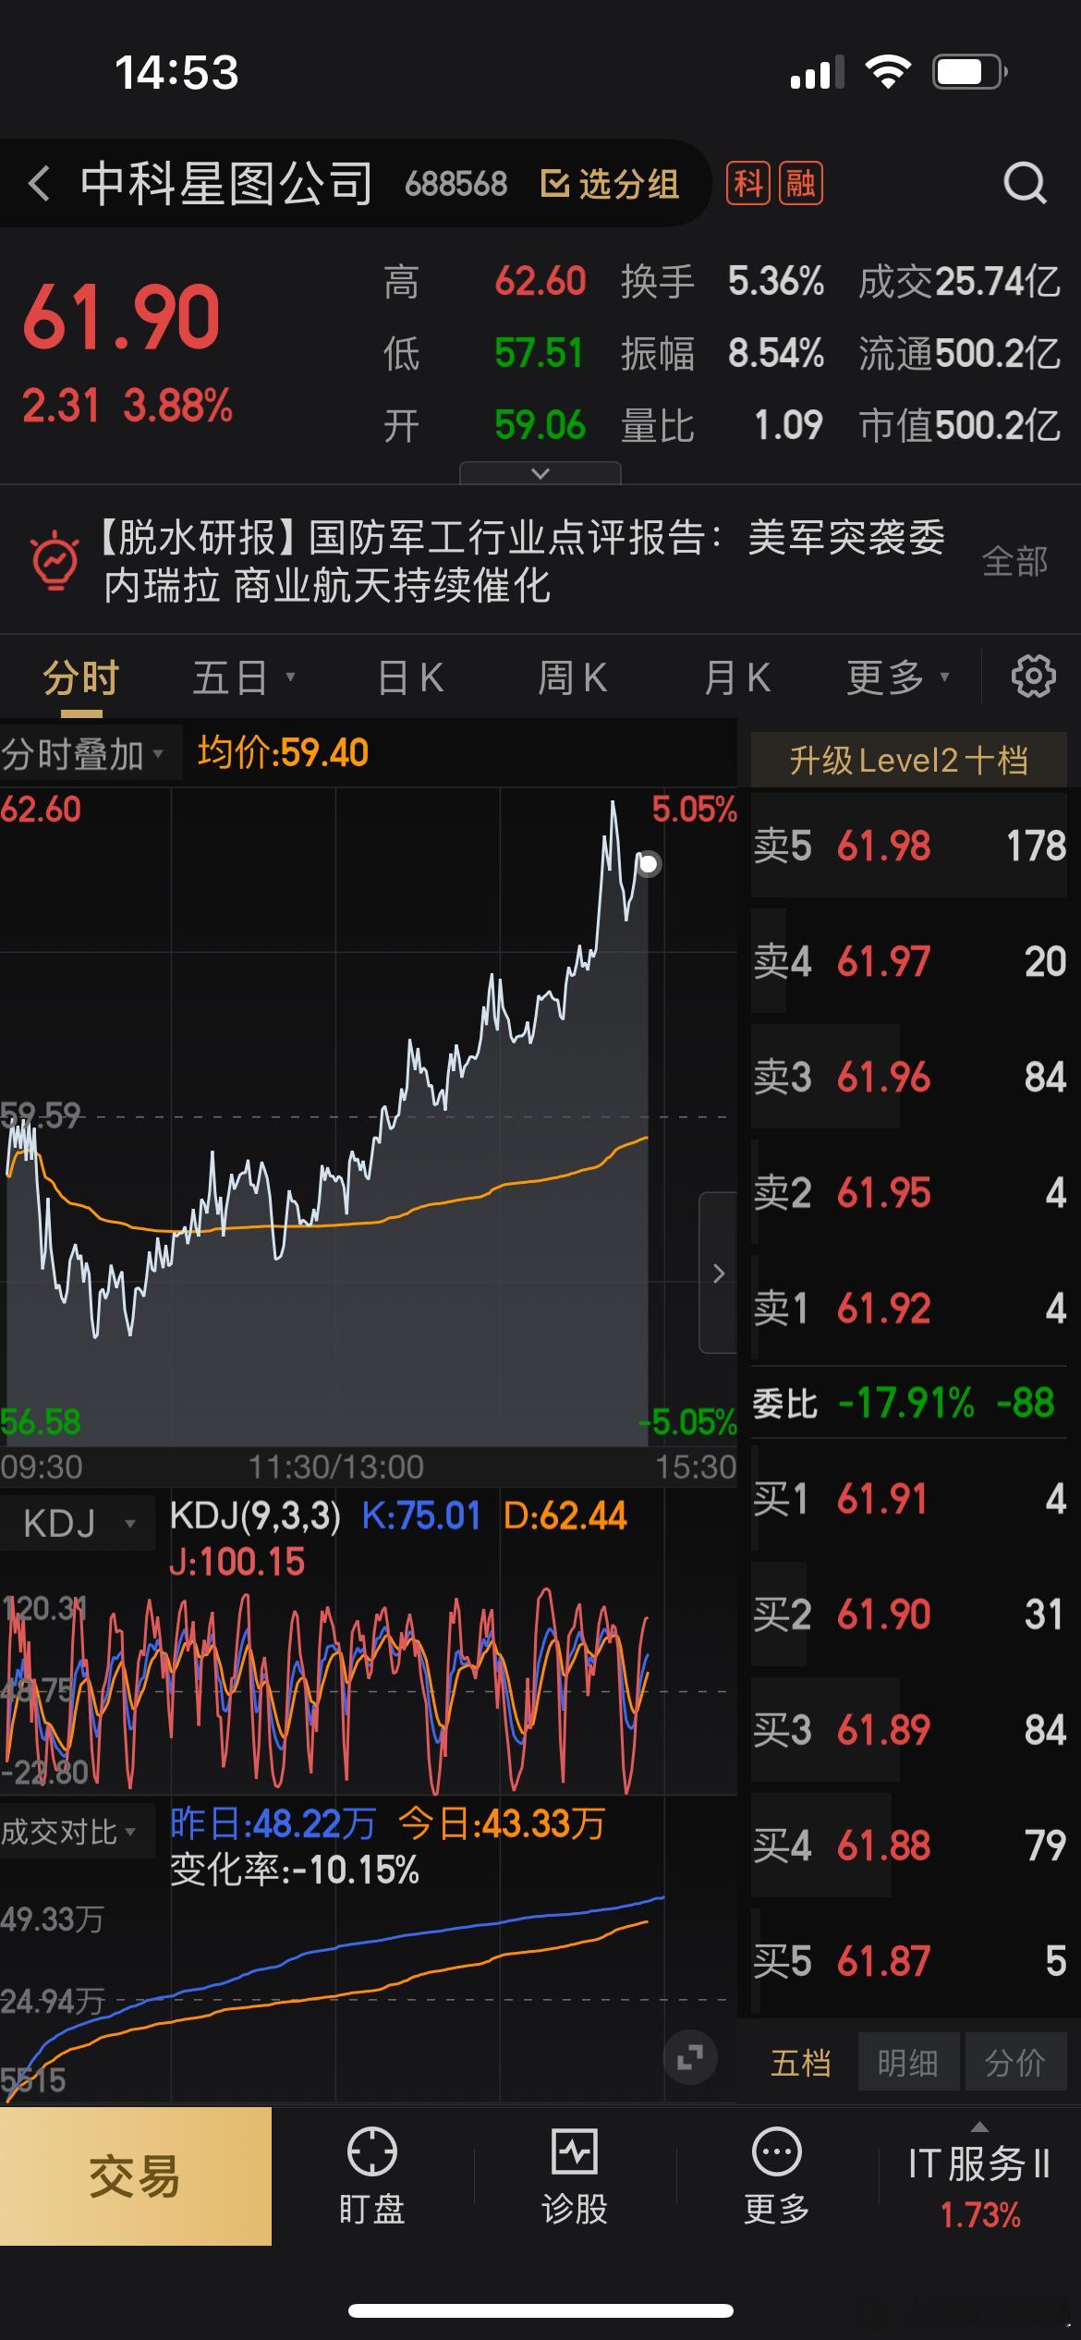The height and width of the screenshot is (2340, 1081).
Task: Tap 市值500.2亿 value
Action: pos(959,426)
